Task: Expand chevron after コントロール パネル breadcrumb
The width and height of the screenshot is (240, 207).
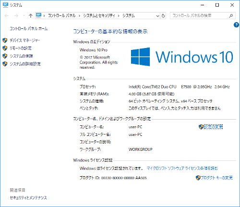Action: (79, 16)
